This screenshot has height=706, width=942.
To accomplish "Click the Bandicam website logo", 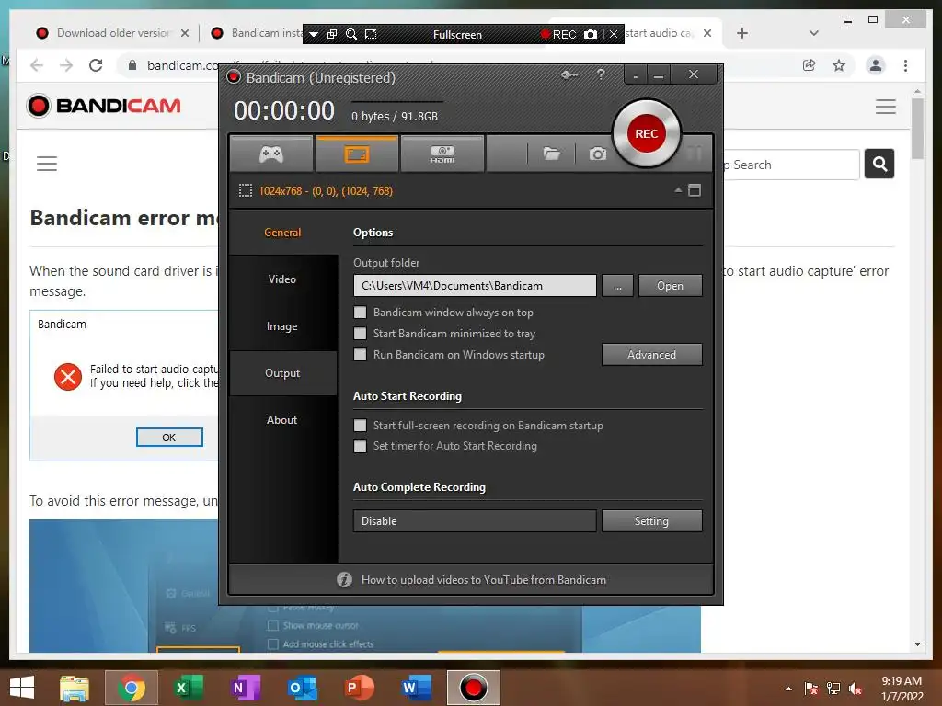I will pyautogui.click(x=103, y=106).
